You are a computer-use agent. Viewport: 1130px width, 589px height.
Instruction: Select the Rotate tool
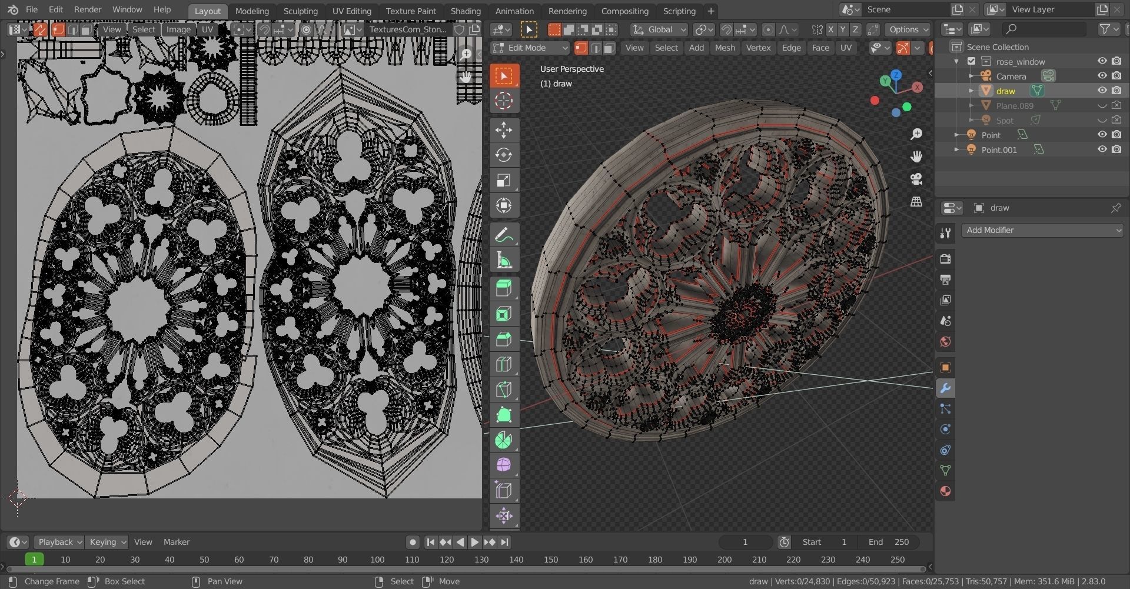tap(504, 155)
